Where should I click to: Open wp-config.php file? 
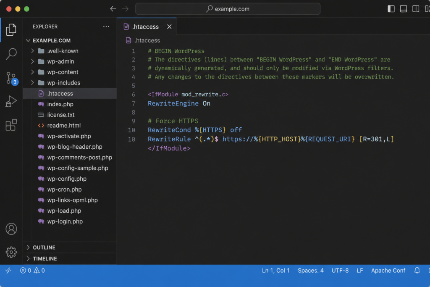pos(70,179)
